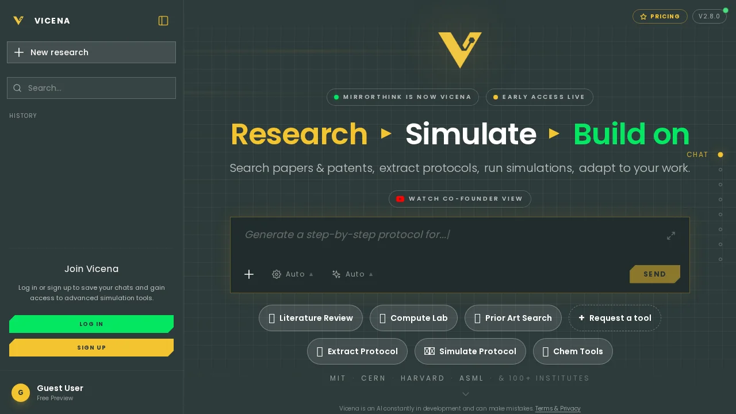Open the second Auto reasoning dropdown

pyautogui.click(x=355, y=274)
